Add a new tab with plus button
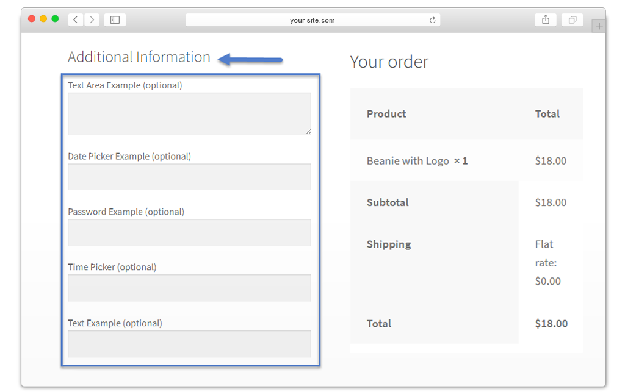The image size is (625, 392). click(x=599, y=26)
